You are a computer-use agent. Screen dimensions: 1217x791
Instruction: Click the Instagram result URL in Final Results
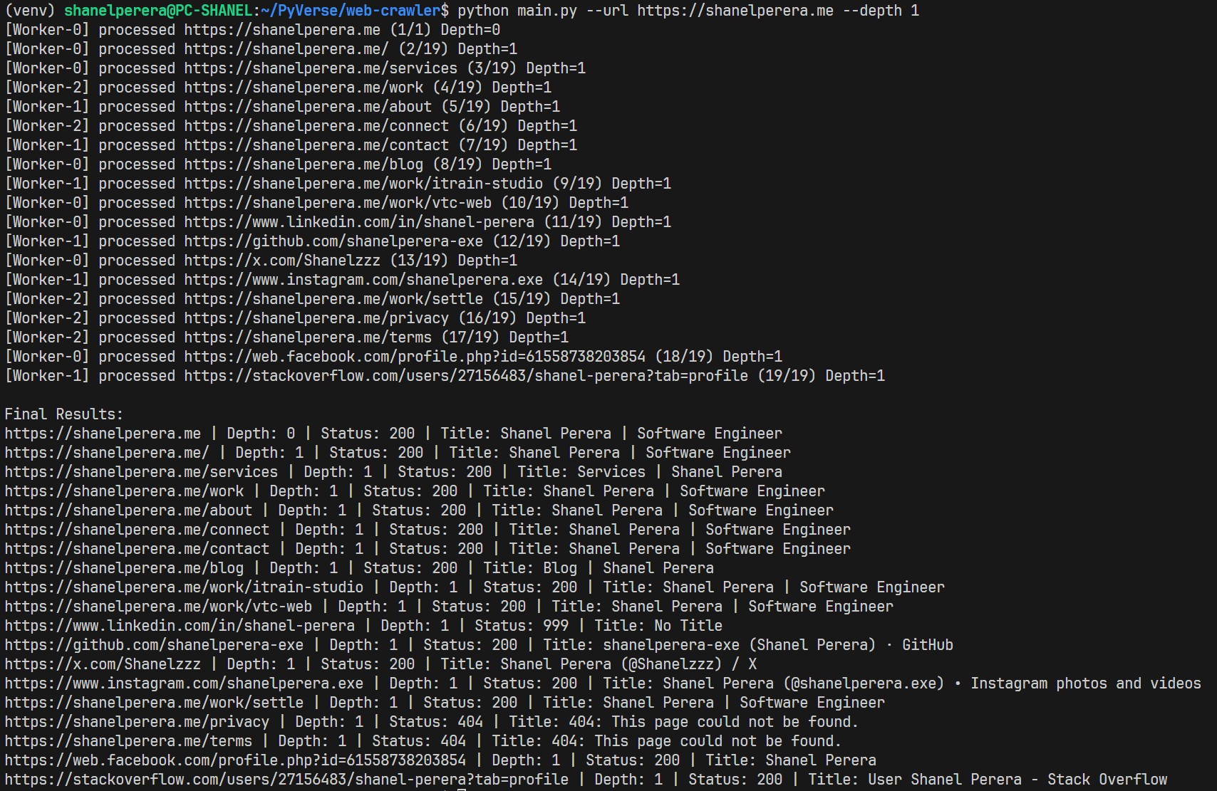click(184, 683)
